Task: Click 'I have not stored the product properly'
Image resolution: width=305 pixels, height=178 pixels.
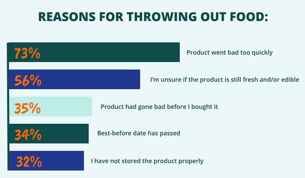Action: [147, 161]
